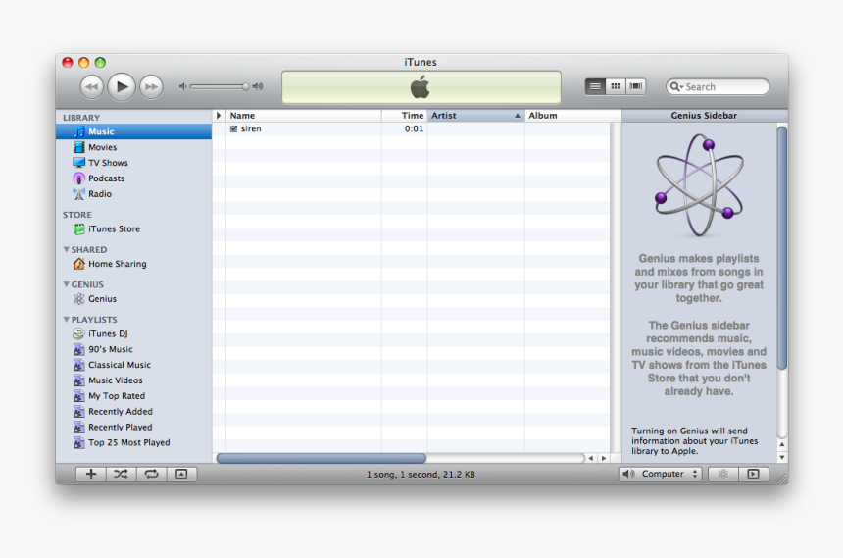
Task: Click the rewind previous track button
Action: [91, 86]
